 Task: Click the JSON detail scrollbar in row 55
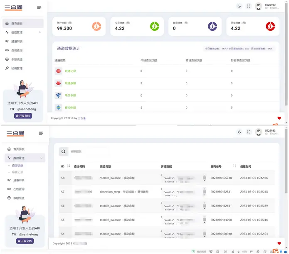click(x=205, y=220)
